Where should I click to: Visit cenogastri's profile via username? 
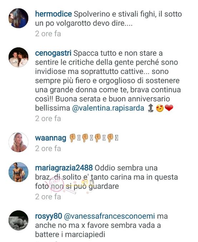coord(53,53)
